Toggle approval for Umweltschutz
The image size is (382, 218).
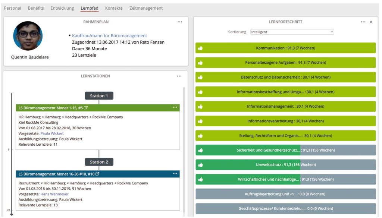200,164
